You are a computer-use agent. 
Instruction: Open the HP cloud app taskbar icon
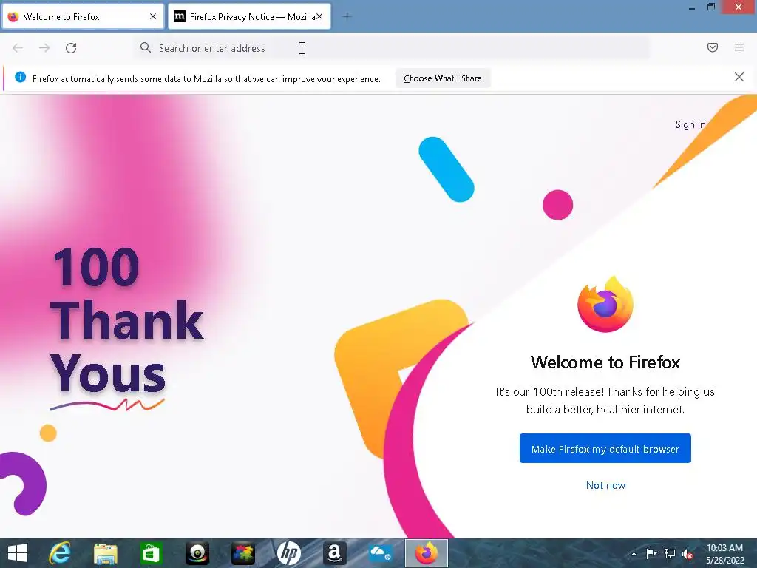pyautogui.click(x=381, y=553)
